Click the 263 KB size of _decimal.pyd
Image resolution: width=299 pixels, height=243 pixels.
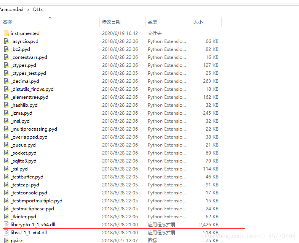click(x=211, y=81)
